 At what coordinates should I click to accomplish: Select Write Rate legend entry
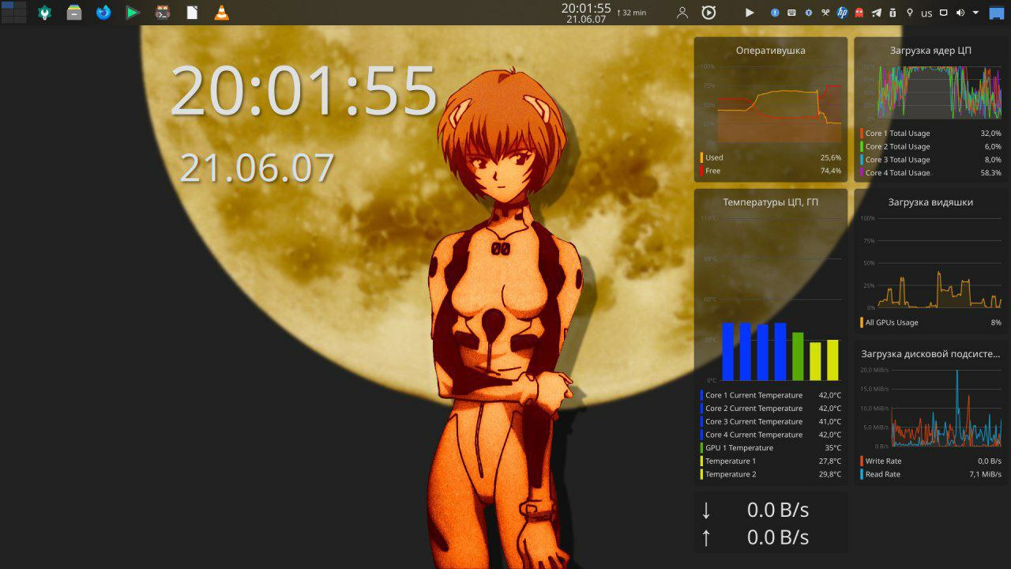point(931,461)
